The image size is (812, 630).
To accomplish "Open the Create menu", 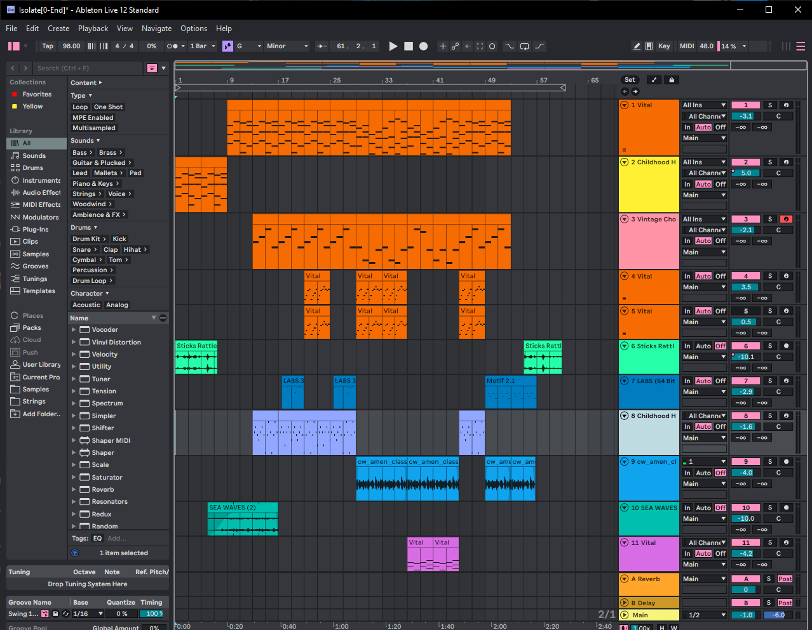I will point(58,29).
